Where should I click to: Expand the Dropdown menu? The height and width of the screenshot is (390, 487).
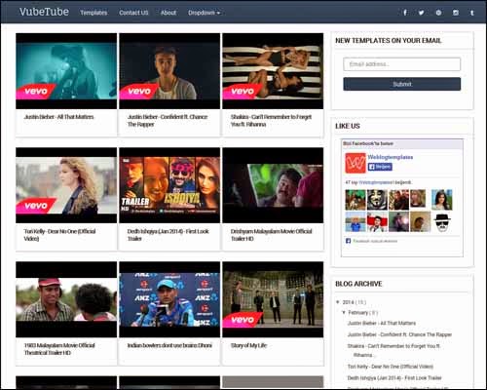(204, 13)
